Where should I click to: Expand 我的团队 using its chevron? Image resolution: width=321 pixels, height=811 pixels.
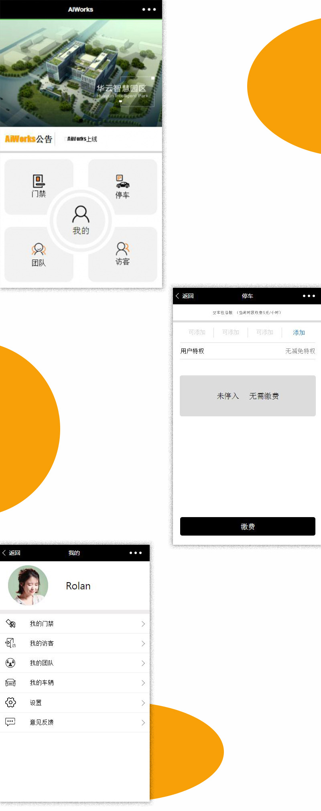tap(143, 663)
